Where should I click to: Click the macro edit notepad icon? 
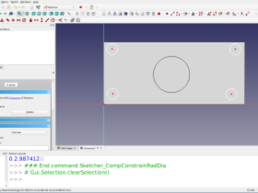92,7
